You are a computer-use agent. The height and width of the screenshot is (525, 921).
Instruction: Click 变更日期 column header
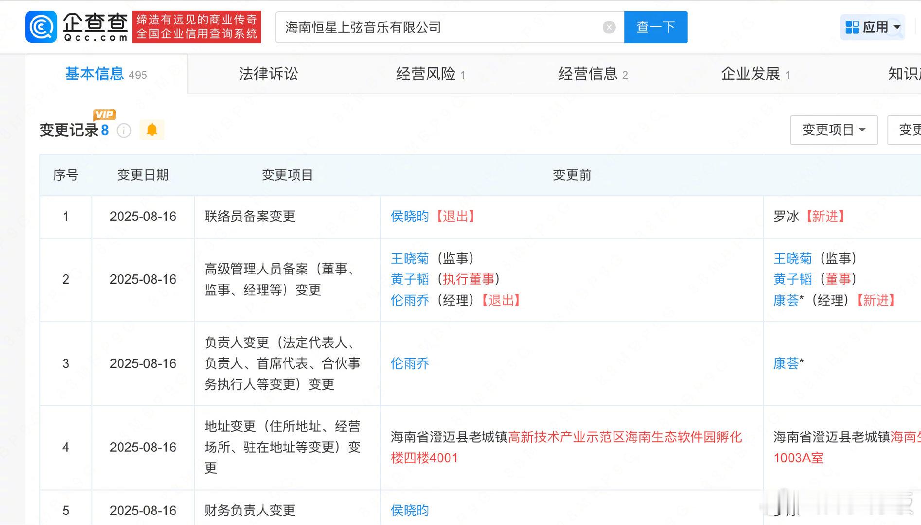pyautogui.click(x=143, y=175)
